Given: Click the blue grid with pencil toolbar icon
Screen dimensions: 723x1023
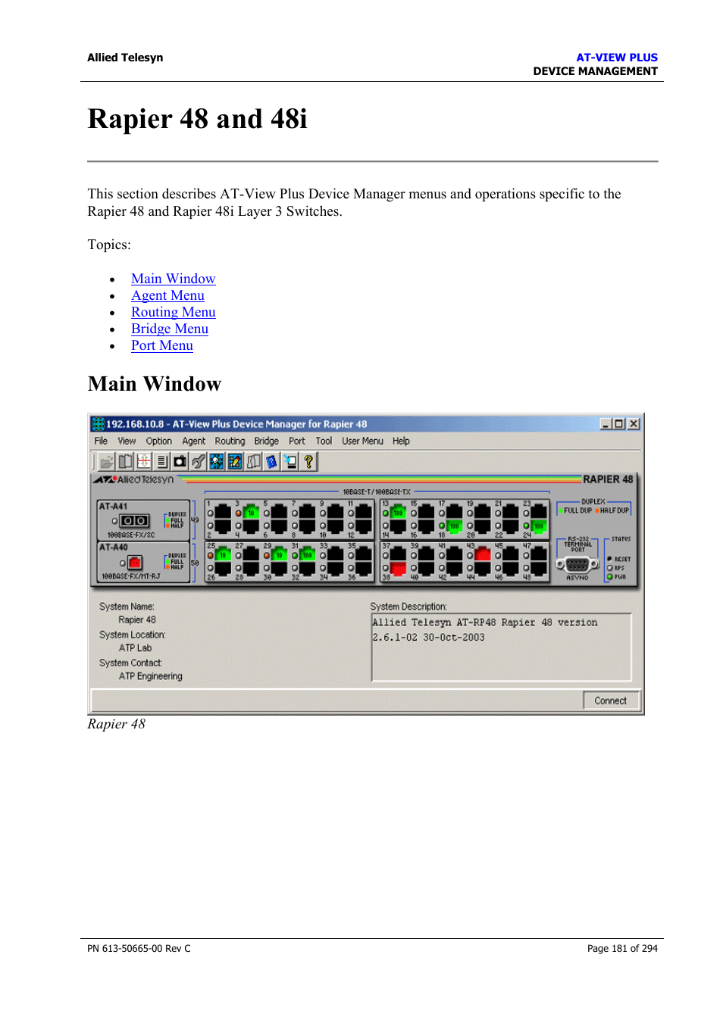Looking at the screenshot, I should [235, 461].
